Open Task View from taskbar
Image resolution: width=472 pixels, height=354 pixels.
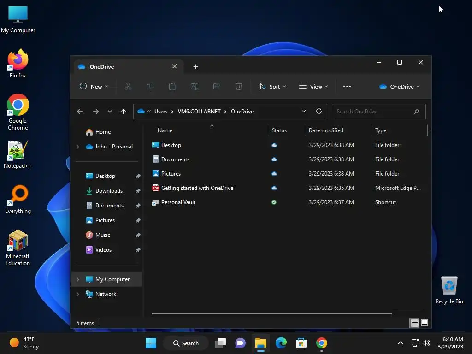(x=220, y=343)
